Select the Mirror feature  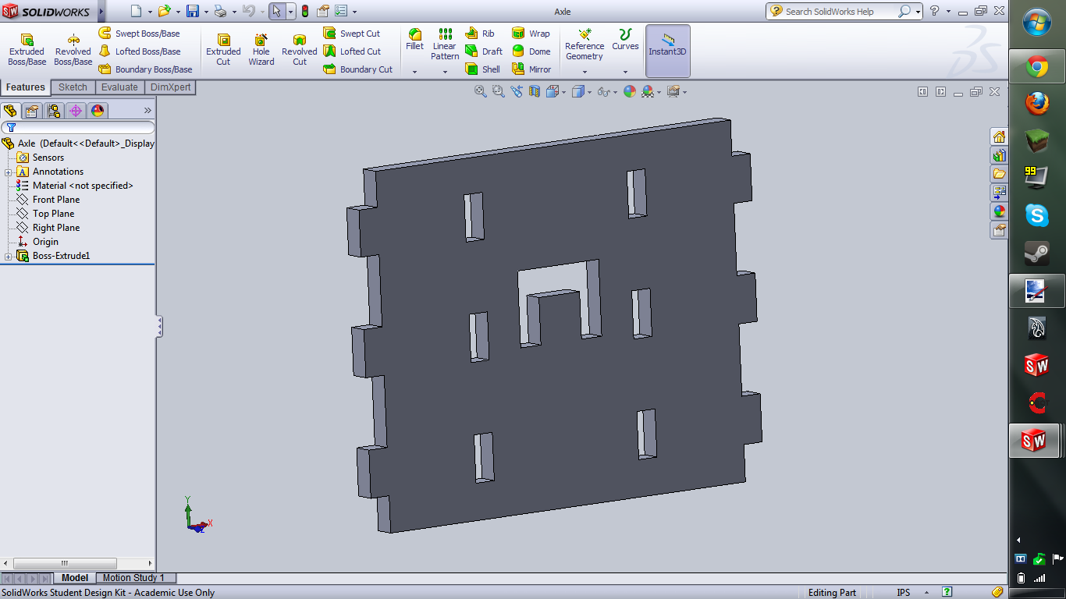tap(531, 69)
